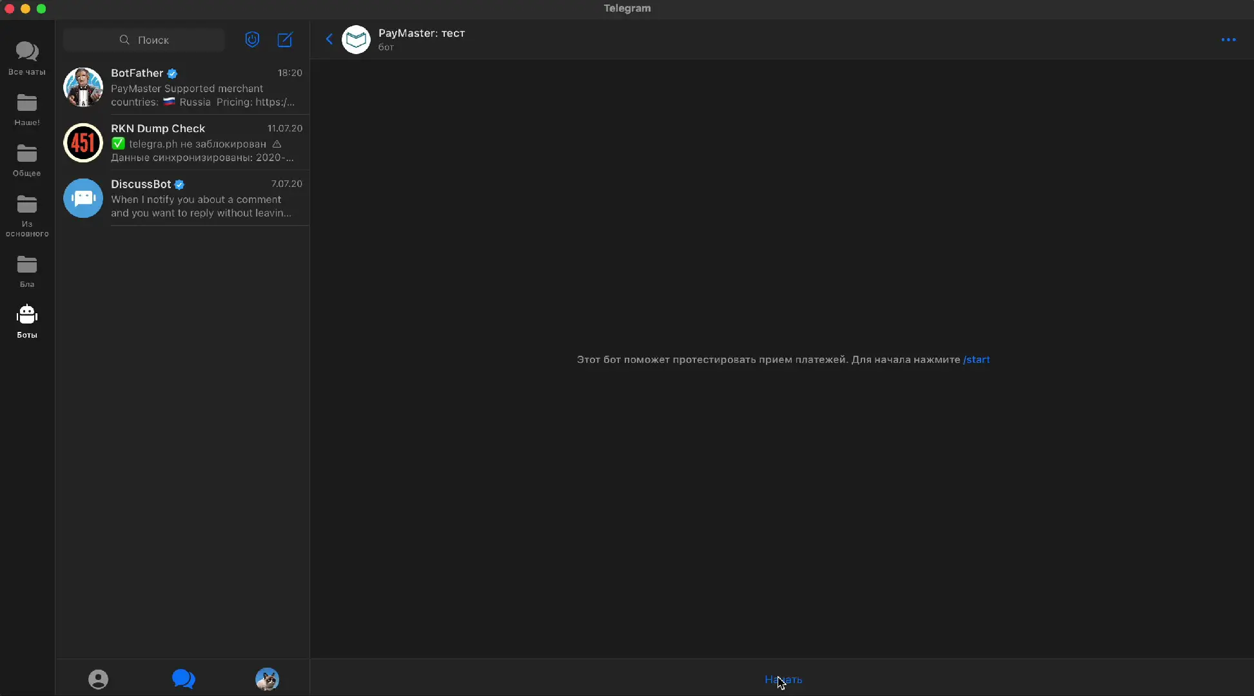Open the Chats tab bubble icon
The image size is (1254, 696).
click(183, 679)
